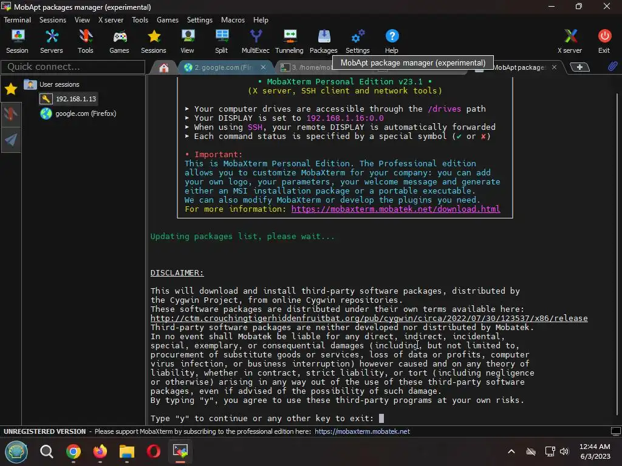Enable MultiExec mode icon
Viewport: 622px width, 466px height.
click(x=256, y=41)
